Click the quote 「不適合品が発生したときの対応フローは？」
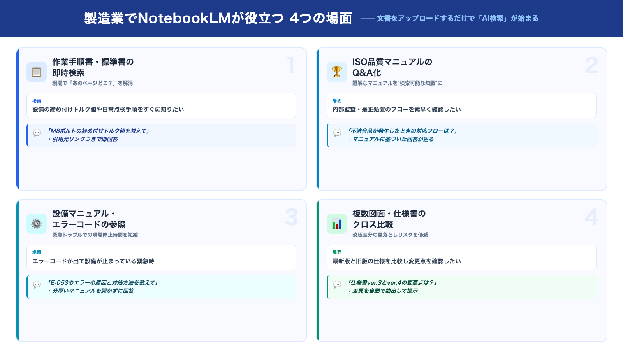Image resolution: width=623 pixels, height=350 pixels. click(x=402, y=131)
